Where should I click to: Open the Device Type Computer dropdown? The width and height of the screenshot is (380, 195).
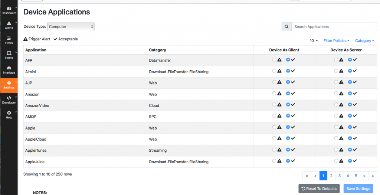(x=71, y=27)
